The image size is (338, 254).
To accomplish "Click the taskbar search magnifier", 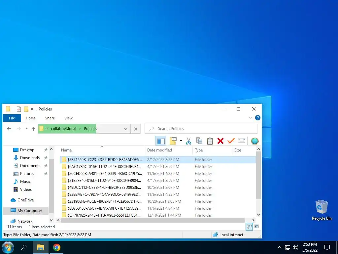I will click(24, 247).
